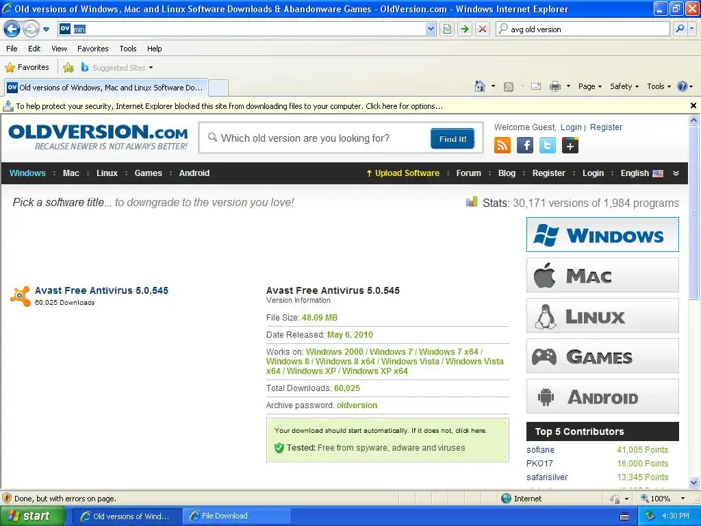Select Games in the site navigation bar
This screenshot has height=526, width=701.
click(148, 173)
